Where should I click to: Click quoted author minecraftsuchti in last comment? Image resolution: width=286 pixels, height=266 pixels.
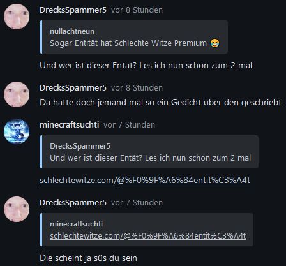(76, 224)
